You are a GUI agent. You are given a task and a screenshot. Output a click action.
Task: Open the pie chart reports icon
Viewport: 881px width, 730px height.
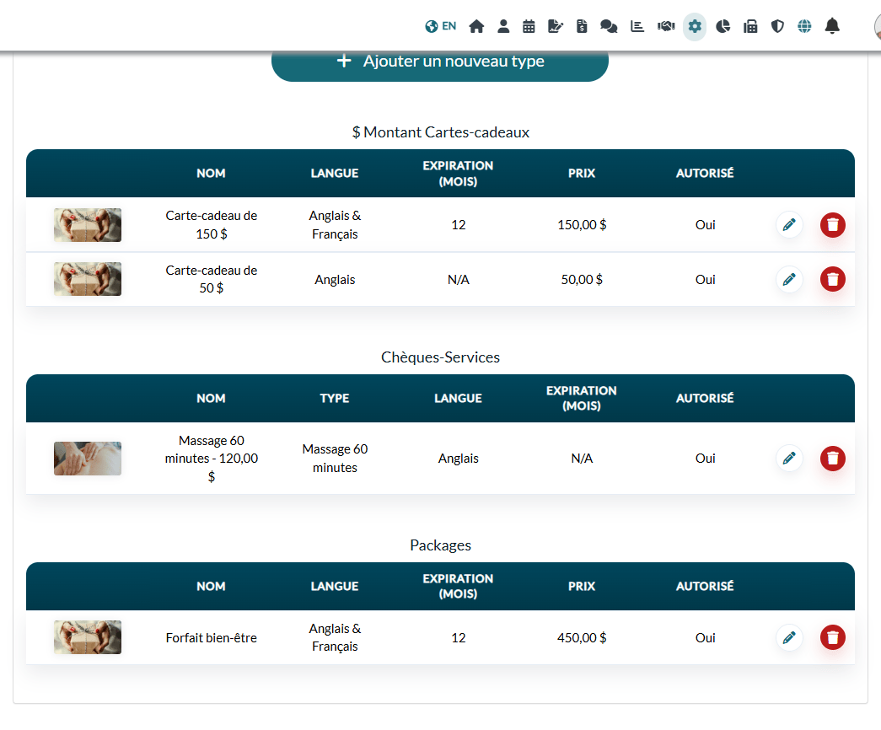coord(723,26)
